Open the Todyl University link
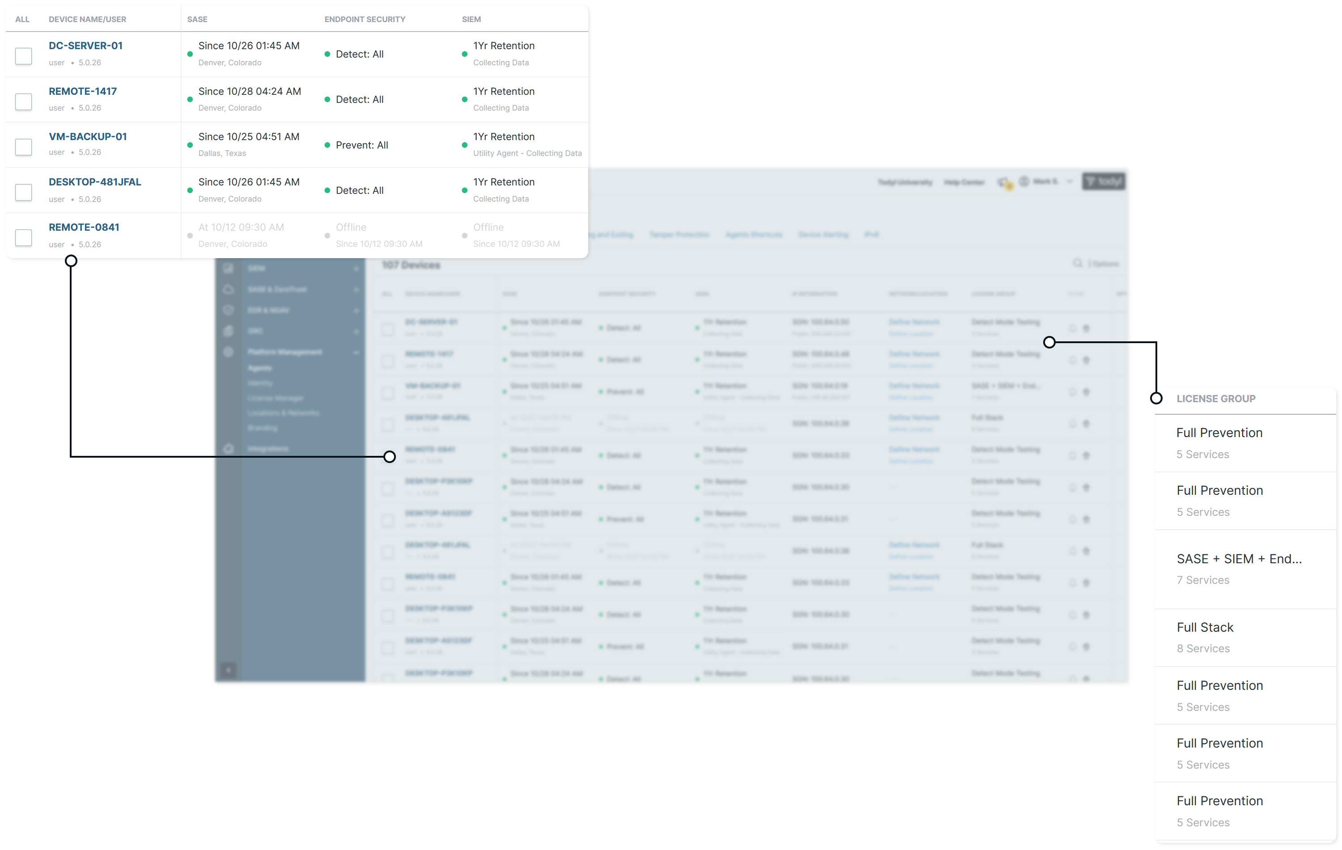The image size is (1342, 850). pos(905,182)
